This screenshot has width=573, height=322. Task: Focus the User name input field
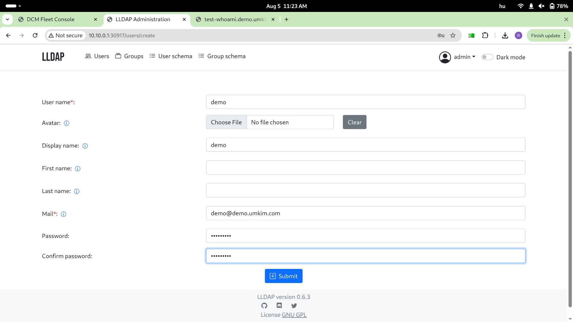click(366, 102)
